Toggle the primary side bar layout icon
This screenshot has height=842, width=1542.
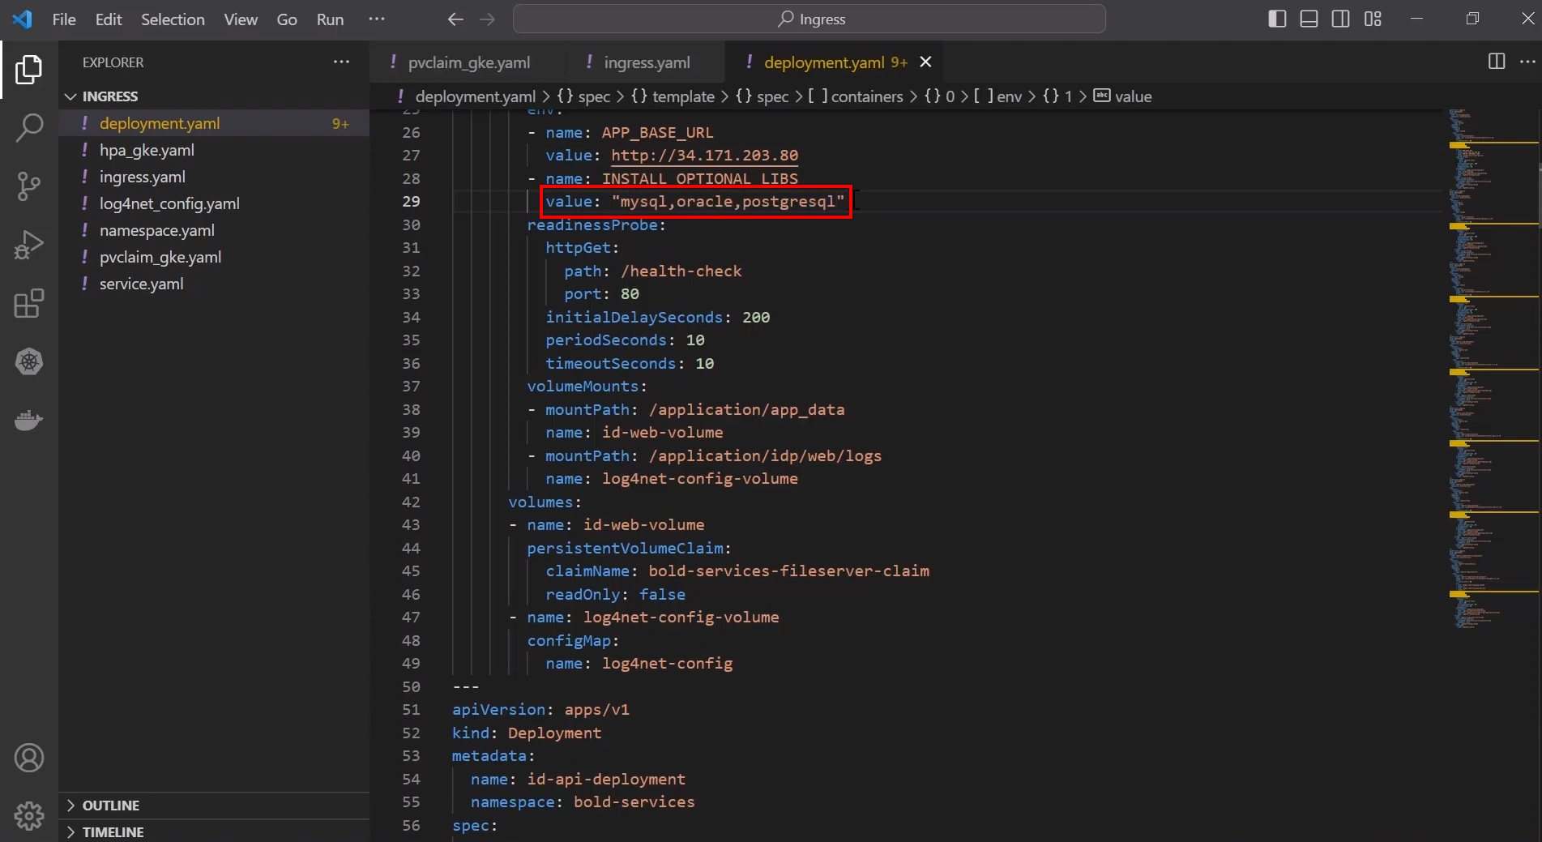tap(1277, 19)
